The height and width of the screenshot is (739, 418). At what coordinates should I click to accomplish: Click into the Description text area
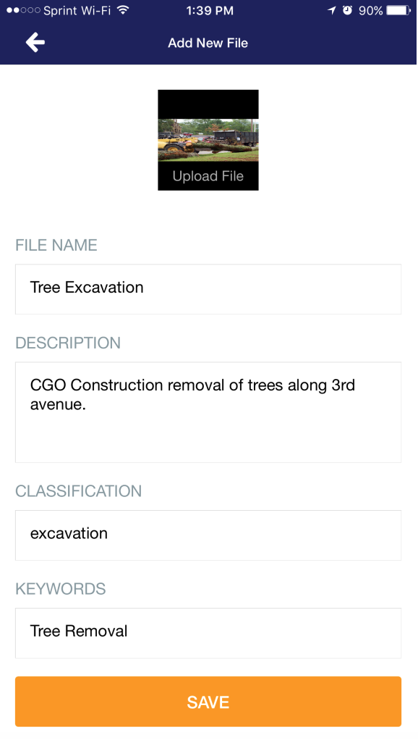208,412
